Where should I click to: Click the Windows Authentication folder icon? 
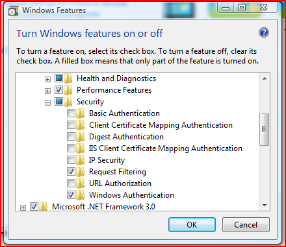click(x=81, y=195)
